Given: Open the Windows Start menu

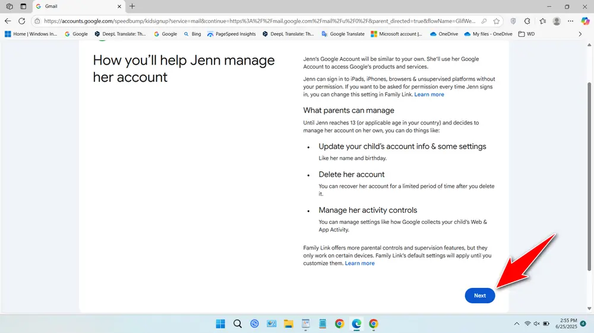Looking at the screenshot, I should (x=220, y=324).
